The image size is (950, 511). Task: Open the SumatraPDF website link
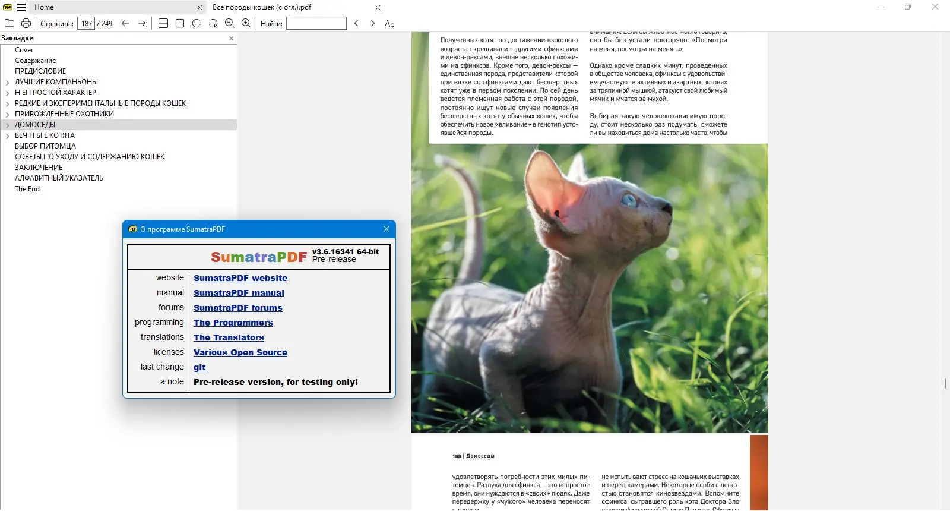coord(240,278)
